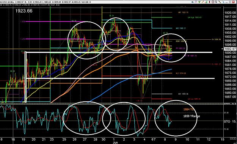237x144 pixels.
Task: Click the Jun month label on time axis
Action: 115,142
